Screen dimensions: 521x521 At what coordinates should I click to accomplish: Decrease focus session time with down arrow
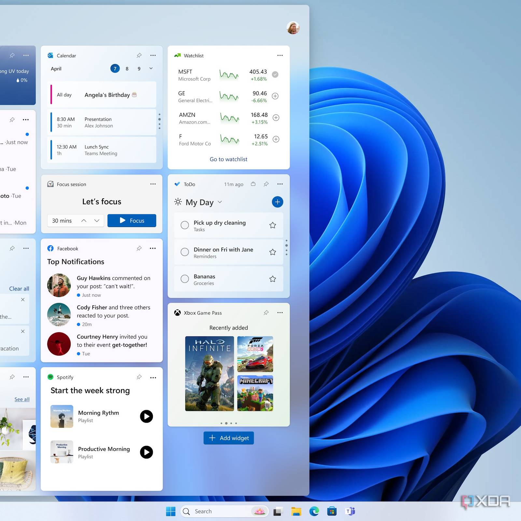pyautogui.click(x=97, y=221)
